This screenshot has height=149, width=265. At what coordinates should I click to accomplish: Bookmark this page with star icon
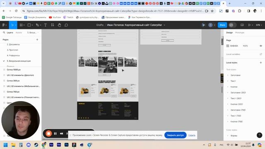click(212, 11)
